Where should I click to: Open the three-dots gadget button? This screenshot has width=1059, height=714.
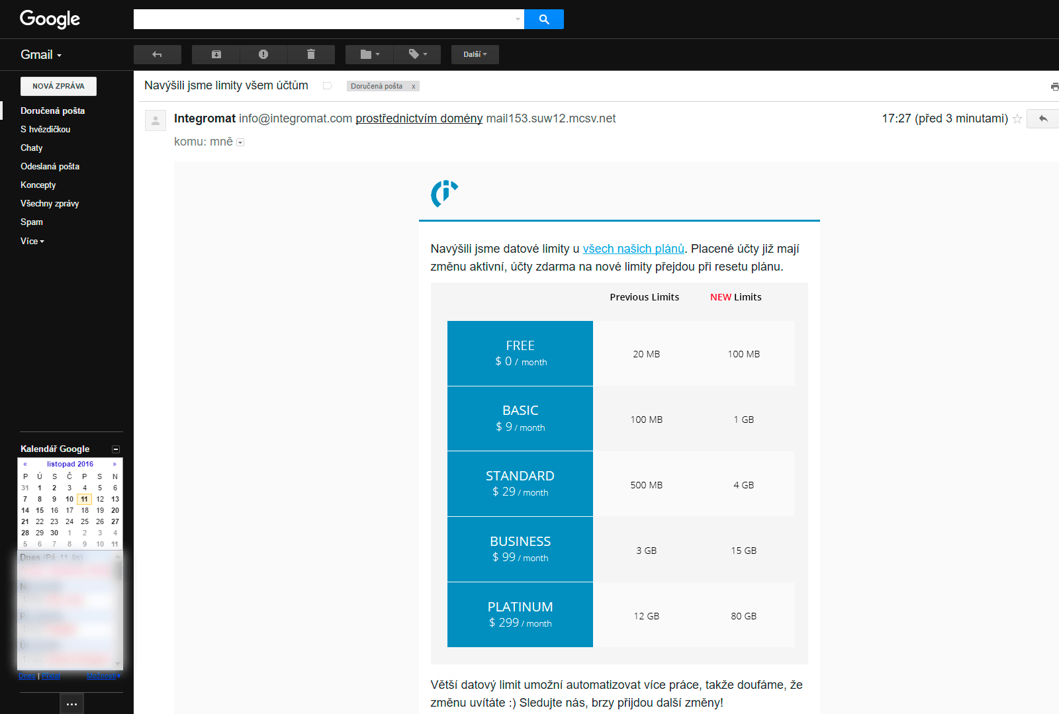71,704
